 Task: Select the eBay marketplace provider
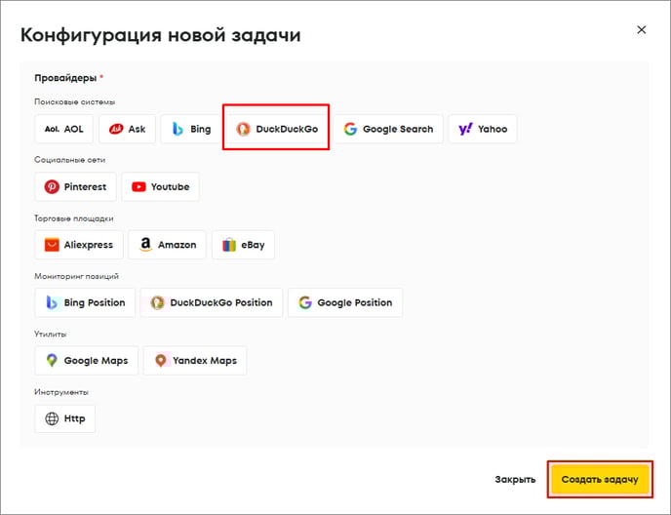pyautogui.click(x=243, y=245)
